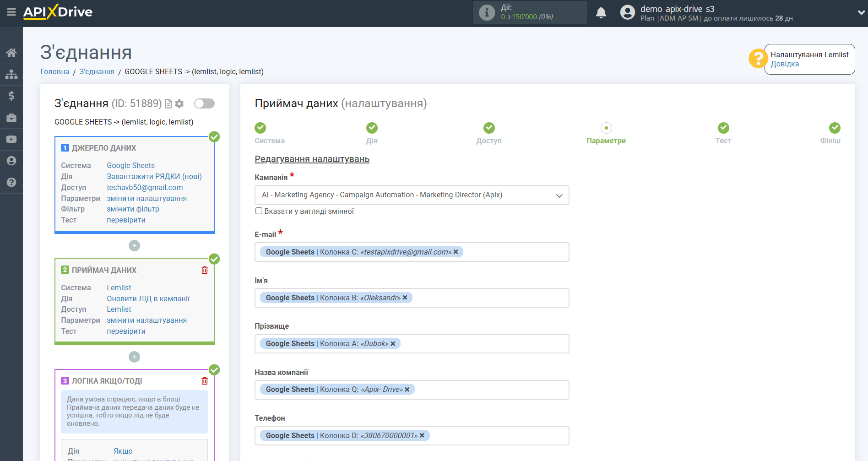Click inside the Назва компанії field
This screenshot has width=868, height=461.
(412, 390)
